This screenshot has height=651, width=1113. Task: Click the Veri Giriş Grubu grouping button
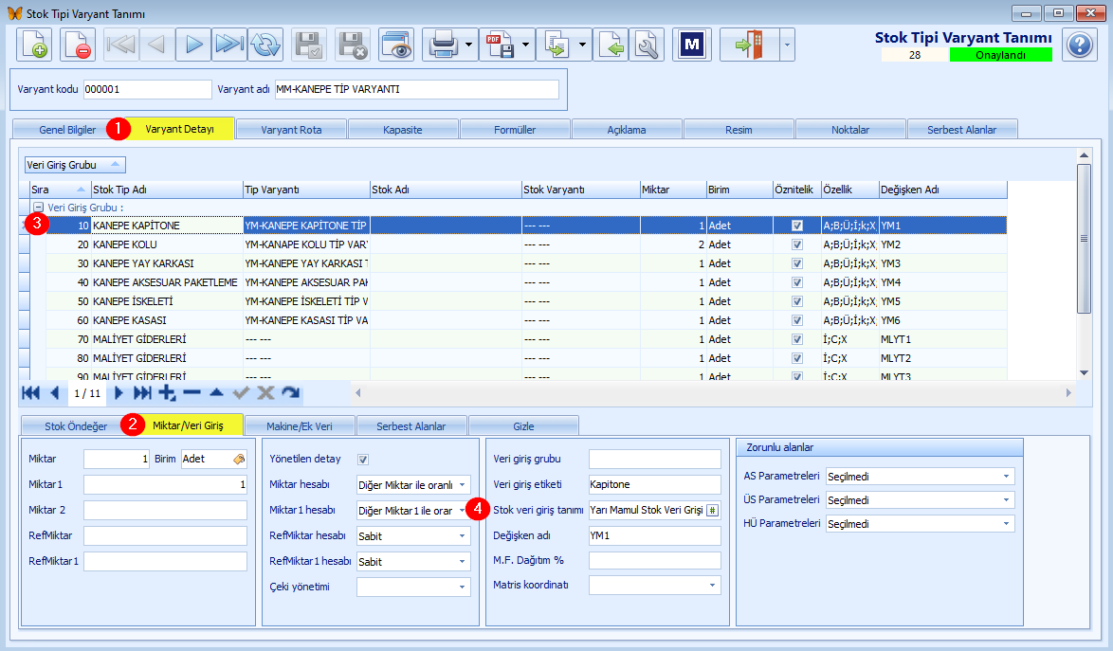click(x=75, y=165)
